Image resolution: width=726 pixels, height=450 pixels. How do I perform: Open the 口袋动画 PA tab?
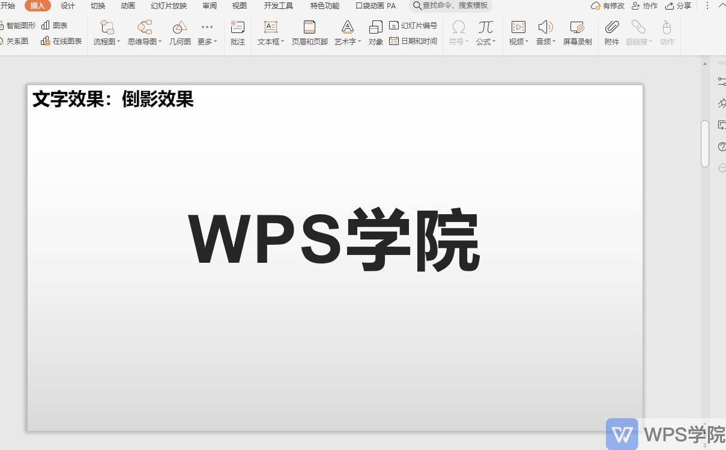(x=376, y=6)
